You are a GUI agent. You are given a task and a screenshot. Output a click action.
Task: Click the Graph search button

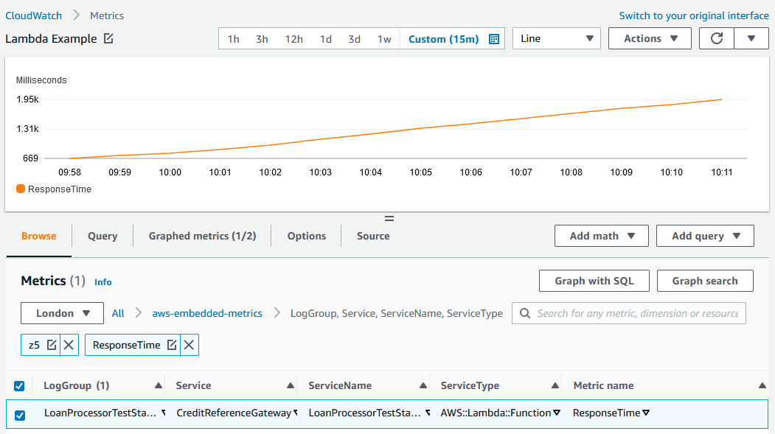point(705,281)
